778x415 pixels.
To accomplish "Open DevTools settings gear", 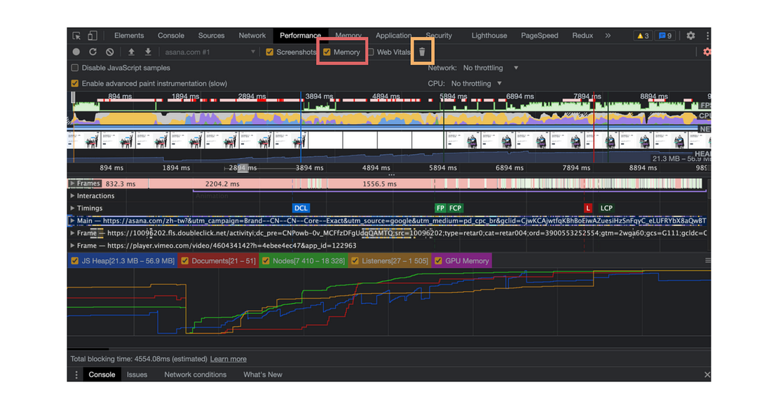I will [x=690, y=36].
